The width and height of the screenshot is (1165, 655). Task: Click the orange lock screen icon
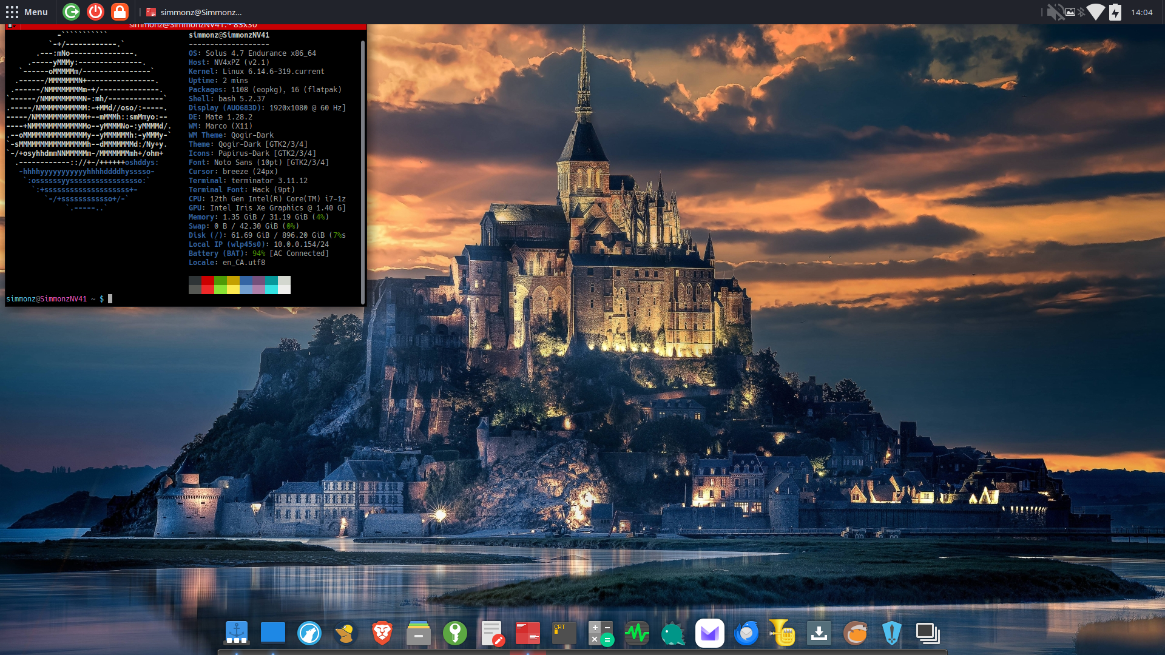120,12
